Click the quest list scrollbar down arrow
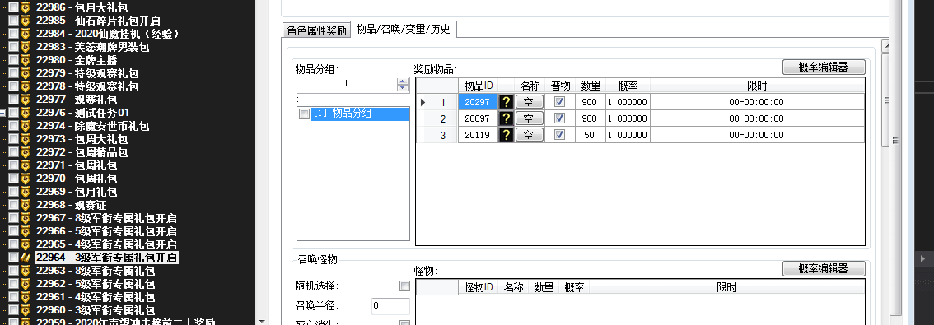The height and width of the screenshot is (325, 934). tap(261, 321)
